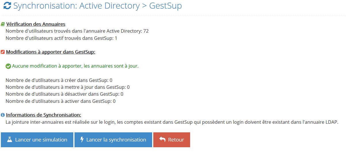Screen dimensions: 346x167
Task: Select the Vérification des Annuaires heading
Action: pyautogui.click(x=36, y=24)
